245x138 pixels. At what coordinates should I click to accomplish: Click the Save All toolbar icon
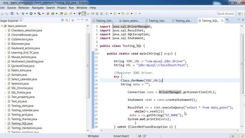click(x=7, y=14)
